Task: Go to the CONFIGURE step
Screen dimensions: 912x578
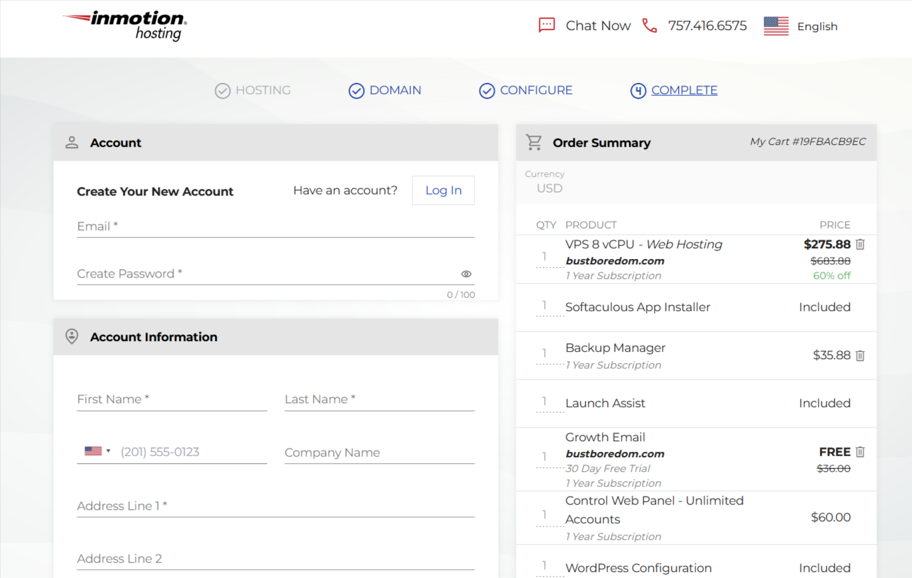Action: point(536,90)
